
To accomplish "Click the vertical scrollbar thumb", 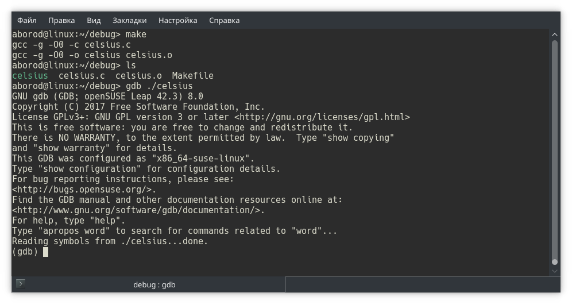I will (x=555, y=149).
